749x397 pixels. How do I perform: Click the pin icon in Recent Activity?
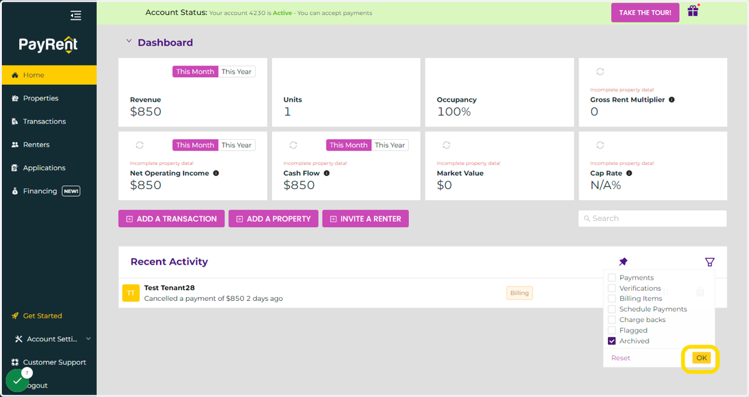(x=623, y=262)
